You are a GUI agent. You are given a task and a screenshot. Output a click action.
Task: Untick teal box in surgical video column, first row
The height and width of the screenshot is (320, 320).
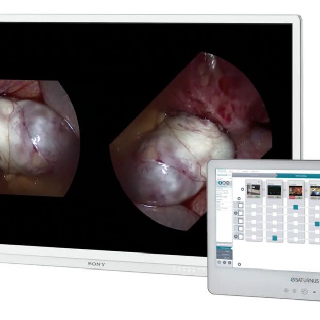coord(295,207)
